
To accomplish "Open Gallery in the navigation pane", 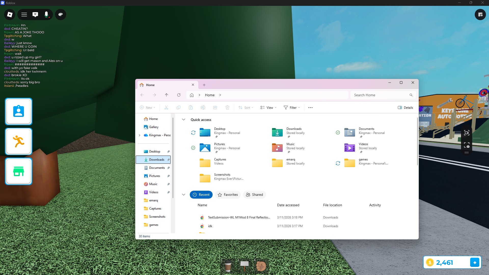I will (x=153, y=127).
